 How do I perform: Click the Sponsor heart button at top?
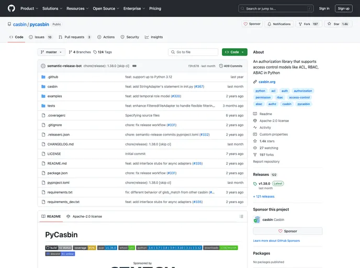252,24
